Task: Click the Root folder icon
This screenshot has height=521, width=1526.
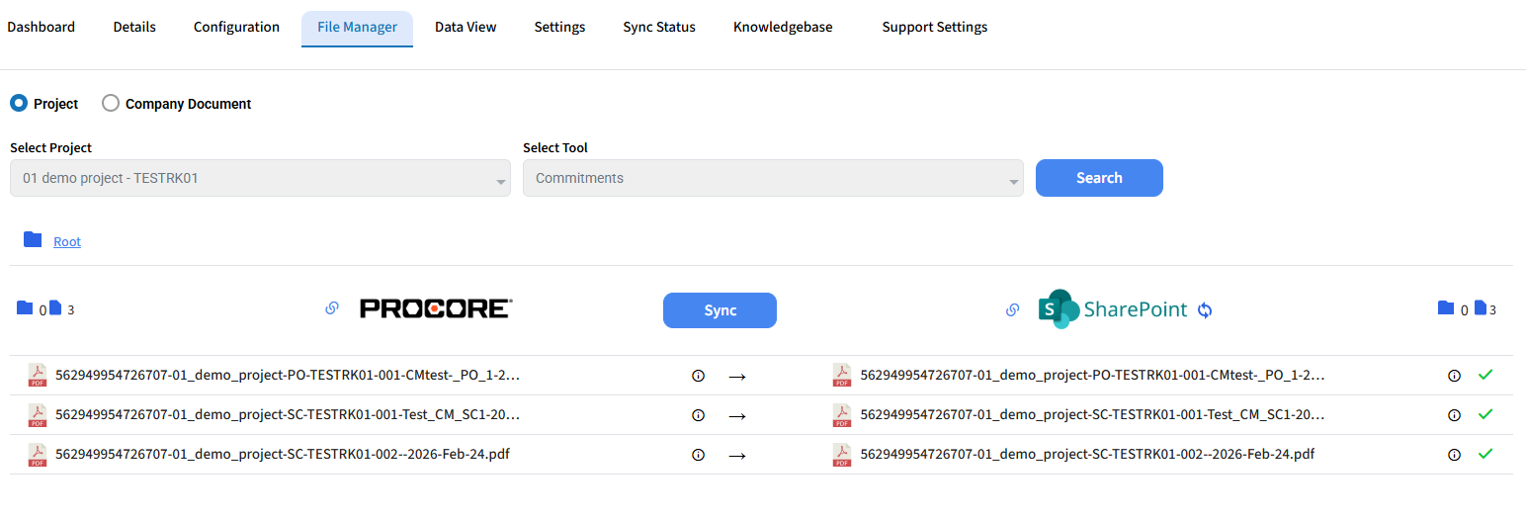Action: point(33,240)
